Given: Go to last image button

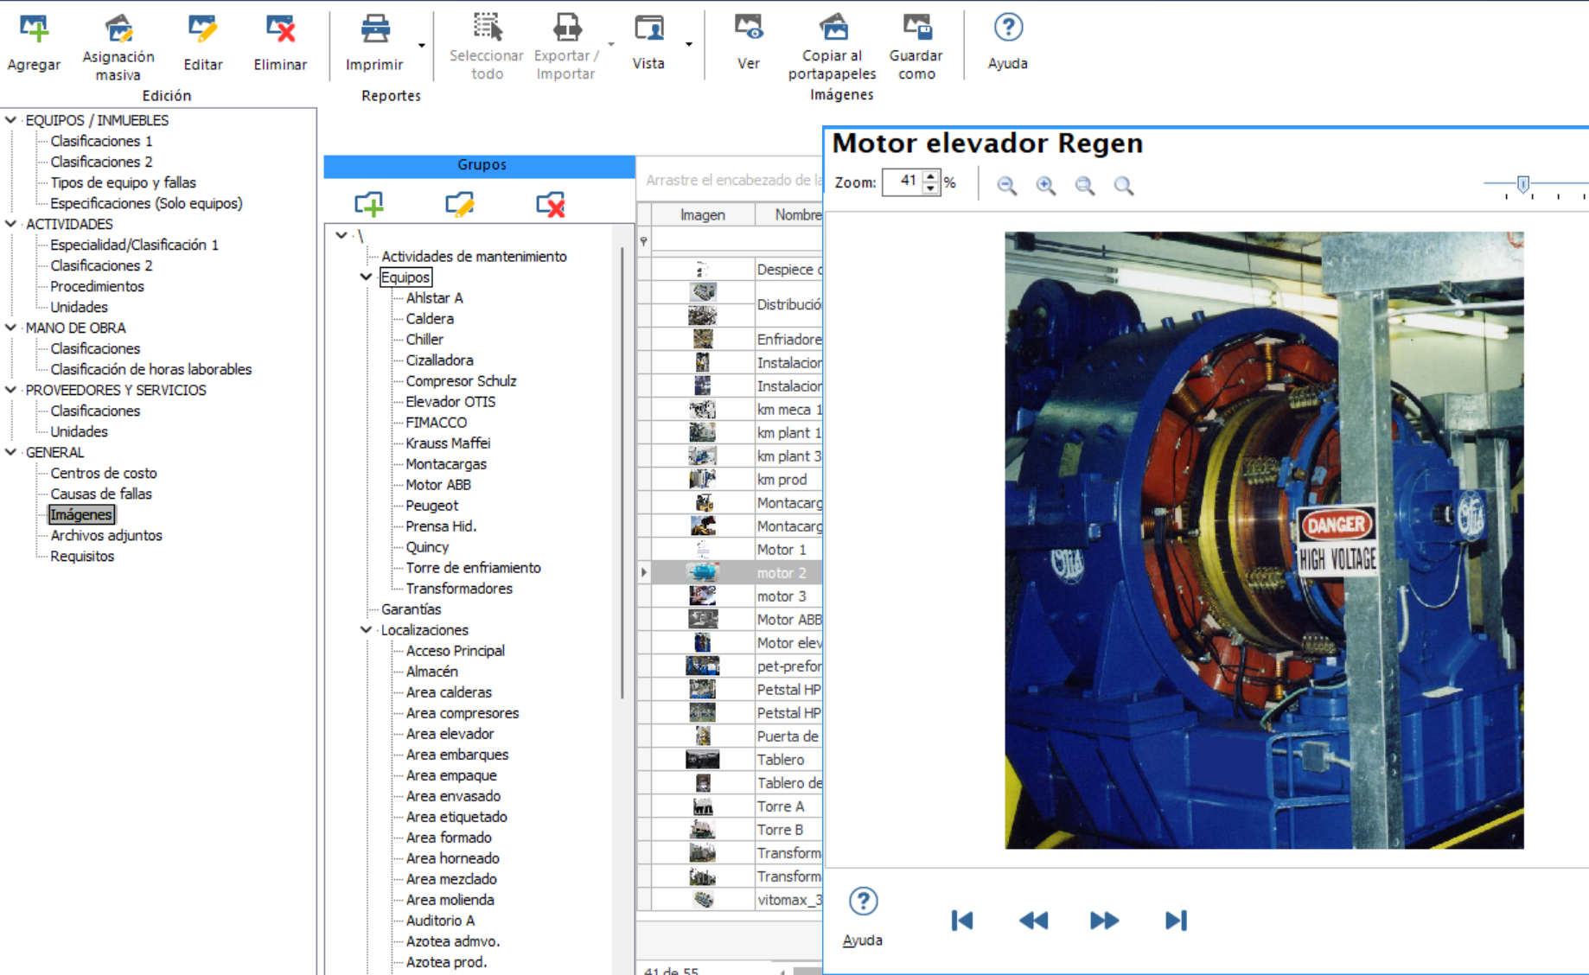Looking at the screenshot, I should coord(1176,921).
